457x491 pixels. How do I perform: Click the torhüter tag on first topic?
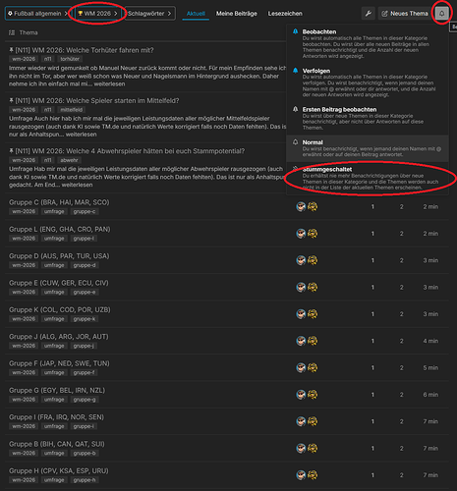coord(70,59)
